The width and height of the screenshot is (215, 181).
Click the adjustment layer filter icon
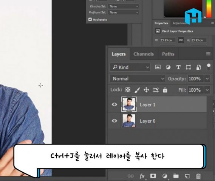168,67
